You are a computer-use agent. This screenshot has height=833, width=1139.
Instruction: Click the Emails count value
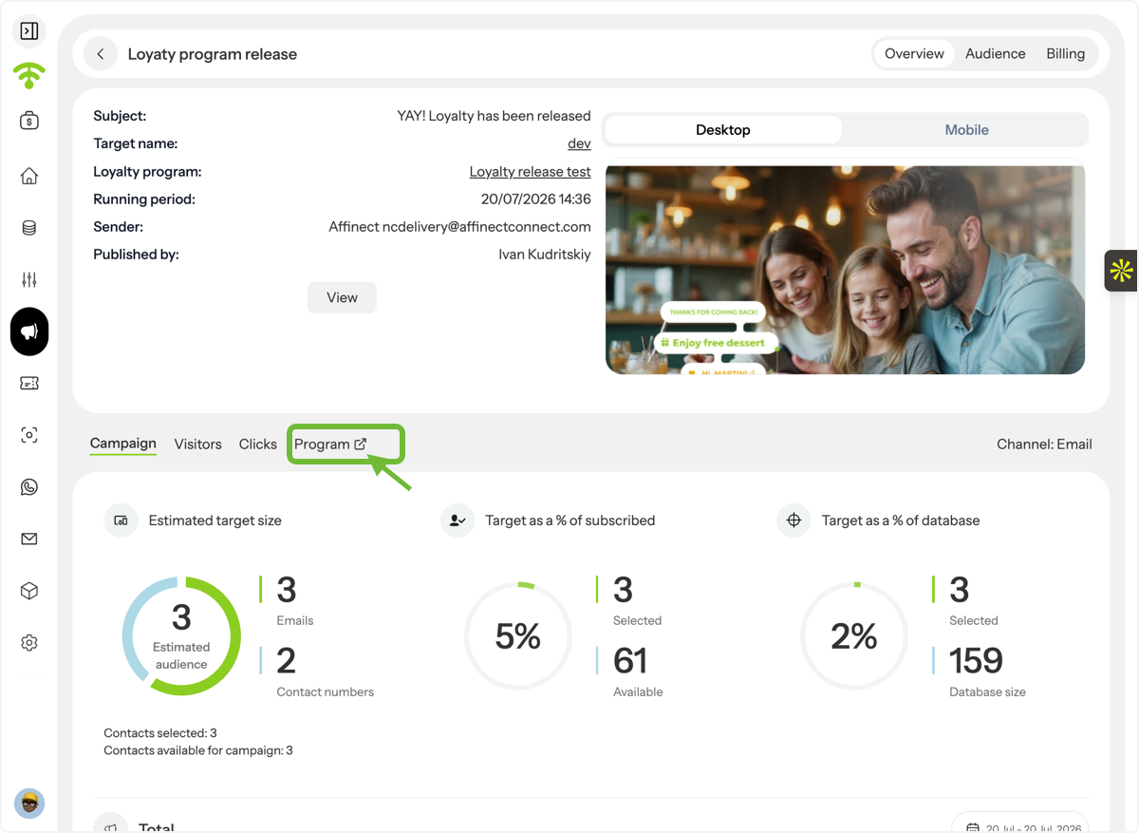click(x=287, y=590)
